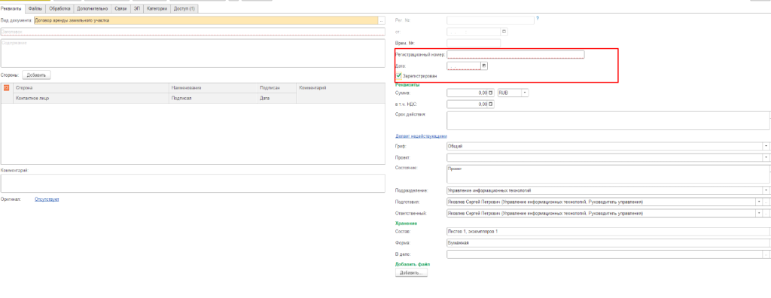Click the Вид документа field

click(206, 20)
